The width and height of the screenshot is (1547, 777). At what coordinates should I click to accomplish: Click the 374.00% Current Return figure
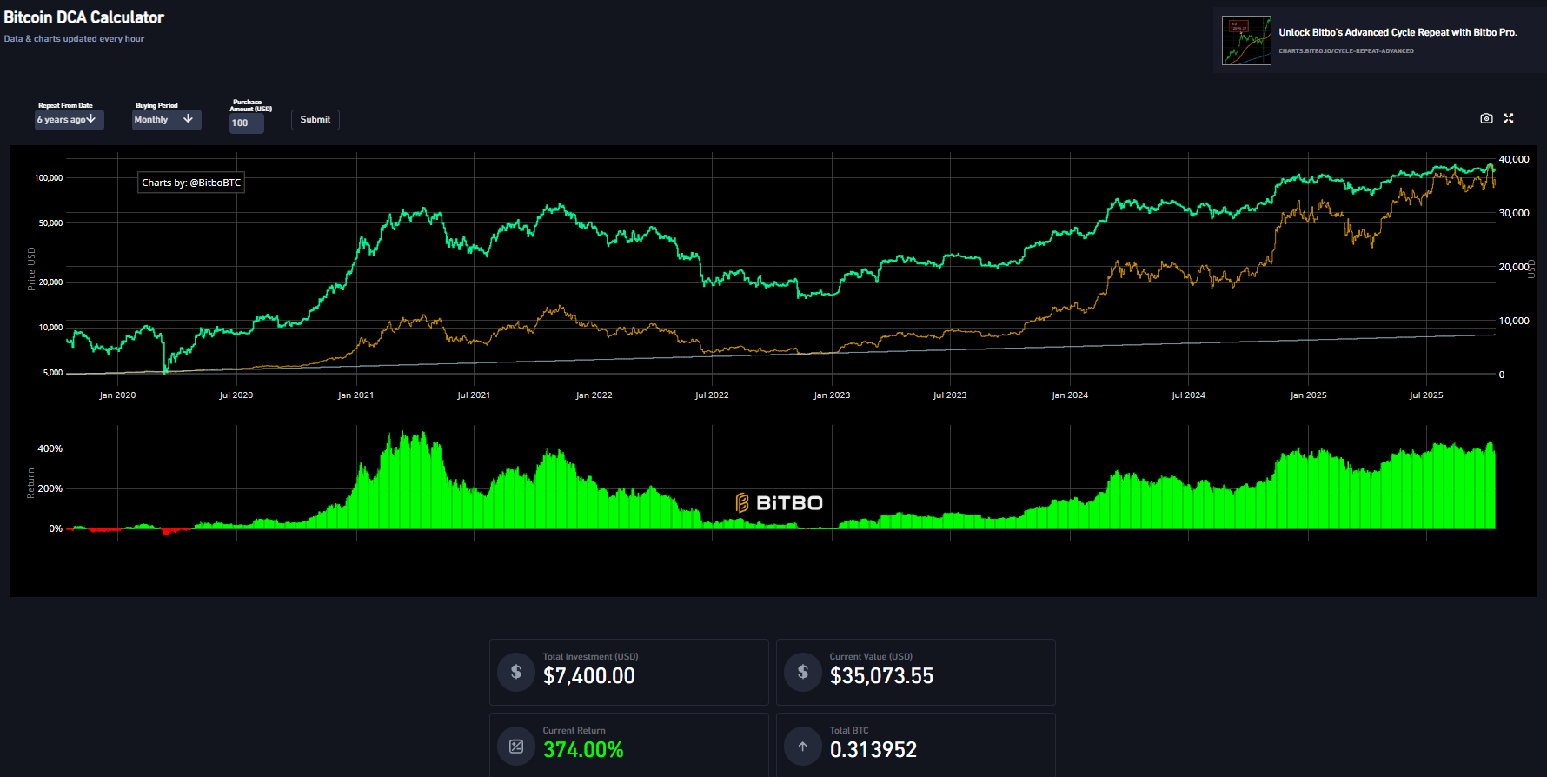583,750
